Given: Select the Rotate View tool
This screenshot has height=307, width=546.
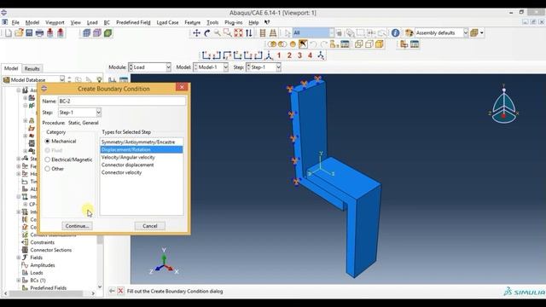Looking at the screenshot, I should [x=206, y=33].
